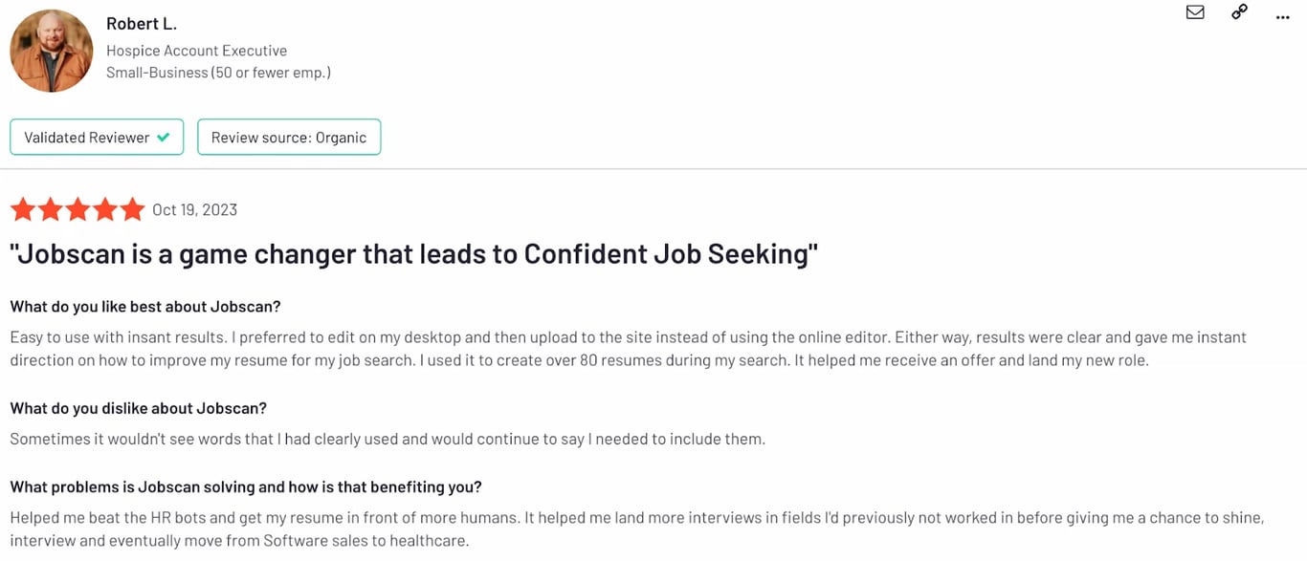1307x561 pixels.
Task: Click the fourth rating star
Action: tap(105, 209)
